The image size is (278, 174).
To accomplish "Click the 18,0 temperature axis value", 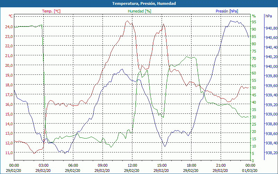I will tap(9, 85).
